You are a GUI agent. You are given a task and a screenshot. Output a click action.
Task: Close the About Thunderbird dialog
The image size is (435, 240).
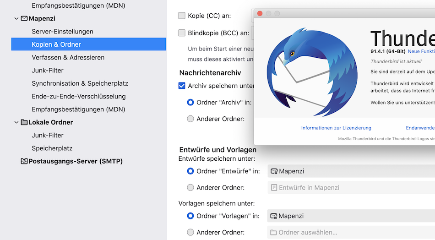pos(260,14)
